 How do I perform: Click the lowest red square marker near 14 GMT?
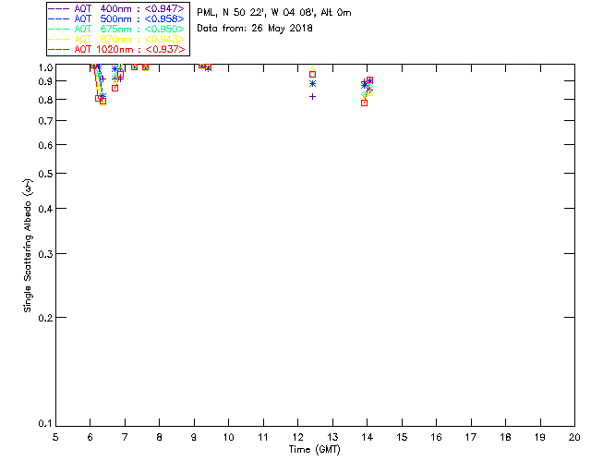(364, 103)
